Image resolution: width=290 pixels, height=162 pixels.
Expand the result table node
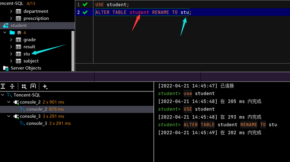[x=11, y=47]
